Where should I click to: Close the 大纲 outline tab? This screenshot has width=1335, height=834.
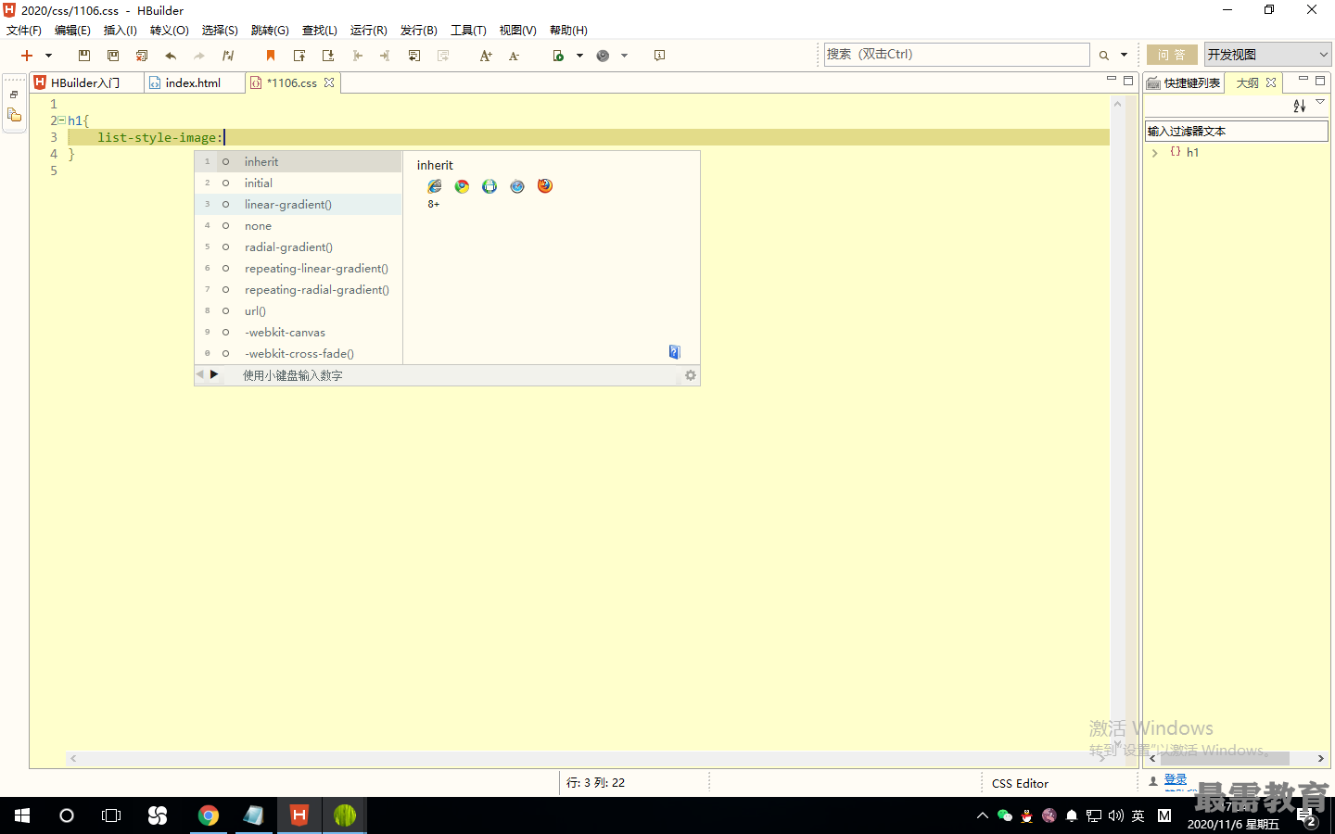click(1271, 82)
